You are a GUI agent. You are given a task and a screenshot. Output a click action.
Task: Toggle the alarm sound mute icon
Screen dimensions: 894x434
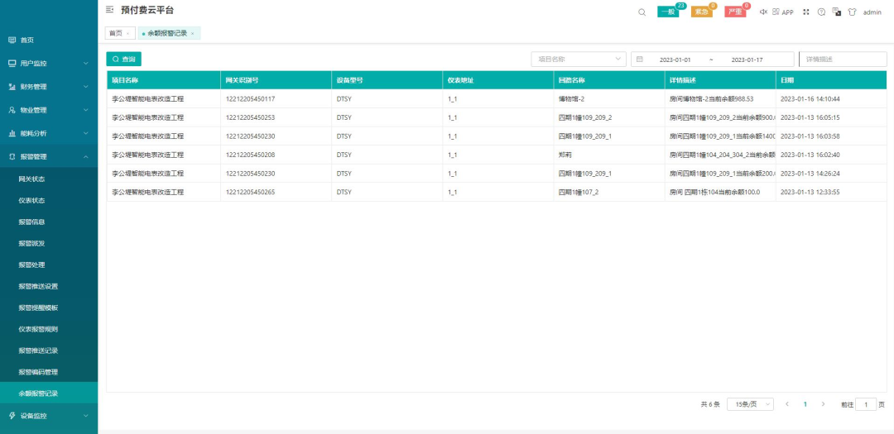coord(763,12)
